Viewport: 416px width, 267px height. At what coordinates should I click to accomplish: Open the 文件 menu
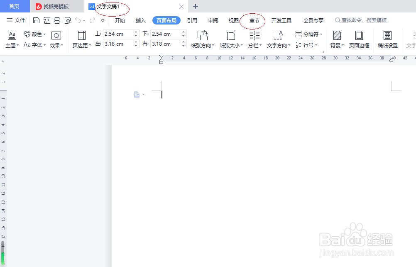[16, 20]
